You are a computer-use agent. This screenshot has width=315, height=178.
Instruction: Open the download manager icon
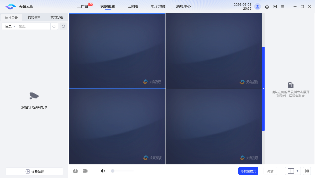click(x=275, y=7)
